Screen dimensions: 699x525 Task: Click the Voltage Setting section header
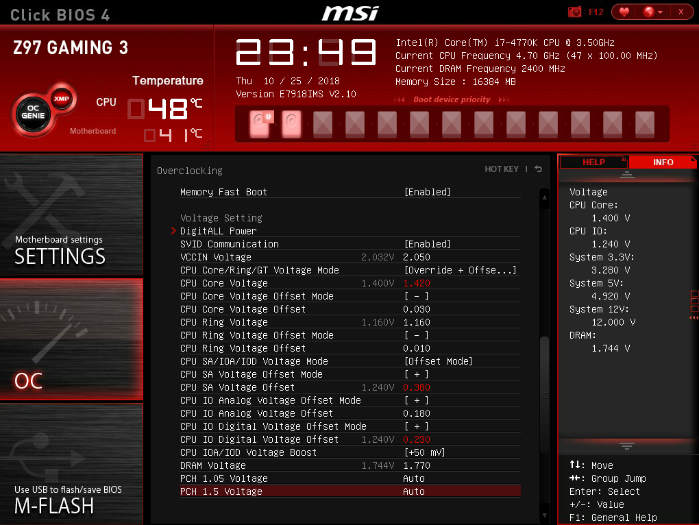pyautogui.click(x=221, y=218)
